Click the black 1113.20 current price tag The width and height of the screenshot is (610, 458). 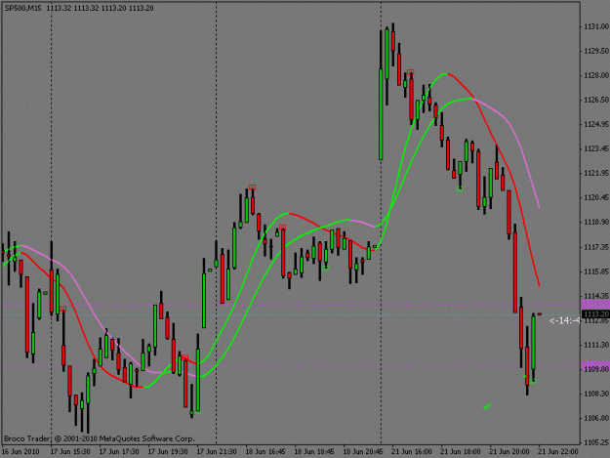[595, 314]
